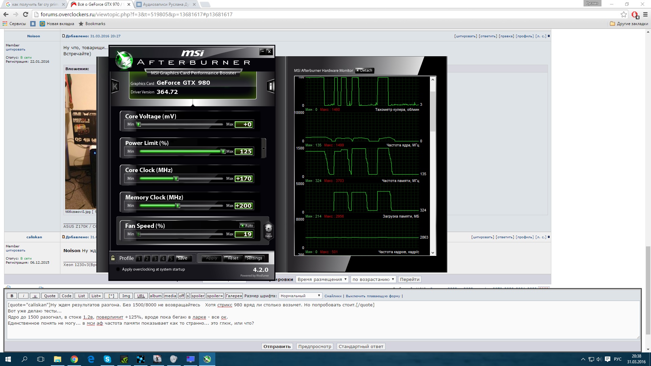This screenshot has width=651, height=366.
Task: Enable Apply overclocking at system startup
Action: click(x=118, y=269)
